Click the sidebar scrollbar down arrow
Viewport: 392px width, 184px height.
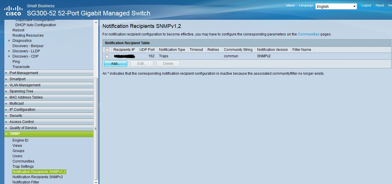[x=96, y=182]
